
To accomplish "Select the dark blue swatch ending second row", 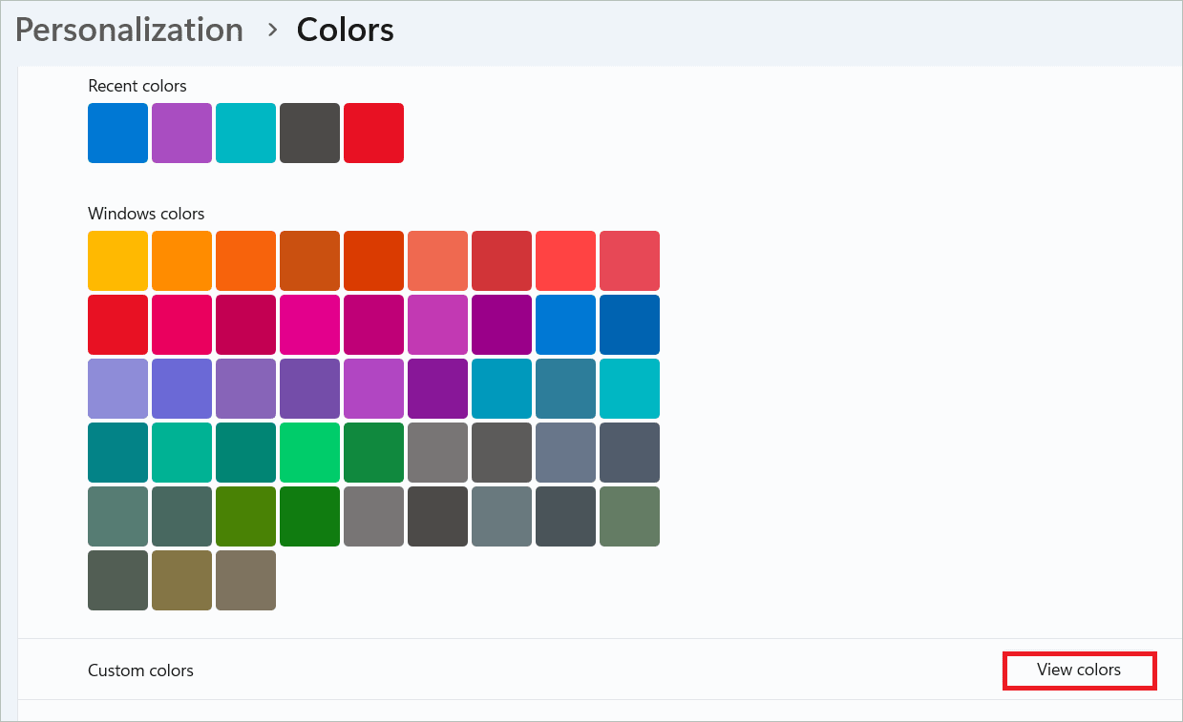I will [x=629, y=324].
